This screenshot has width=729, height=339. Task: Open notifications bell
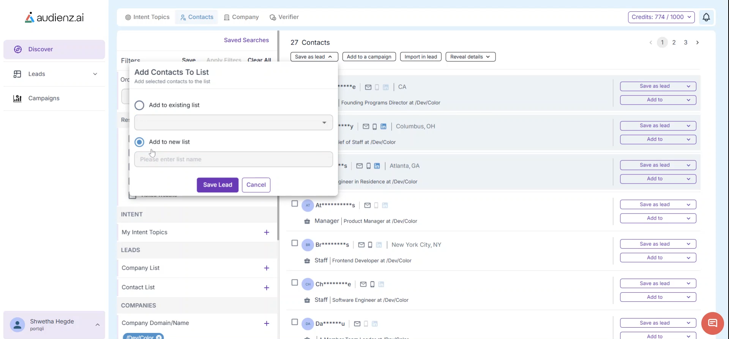[706, 17]
